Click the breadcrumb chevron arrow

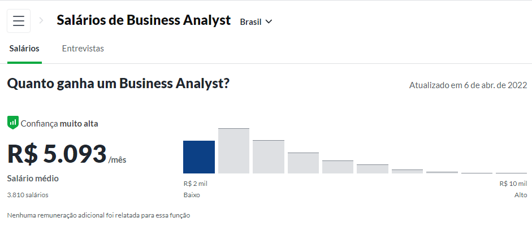click(x=41, y=21)
